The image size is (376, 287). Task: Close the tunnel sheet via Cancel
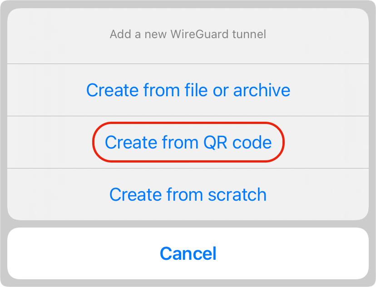[x=188, y=253]
